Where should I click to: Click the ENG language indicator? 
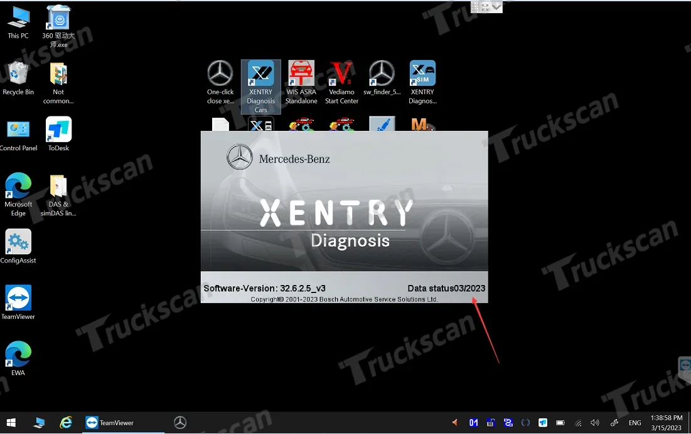click(x=635, y=423)
